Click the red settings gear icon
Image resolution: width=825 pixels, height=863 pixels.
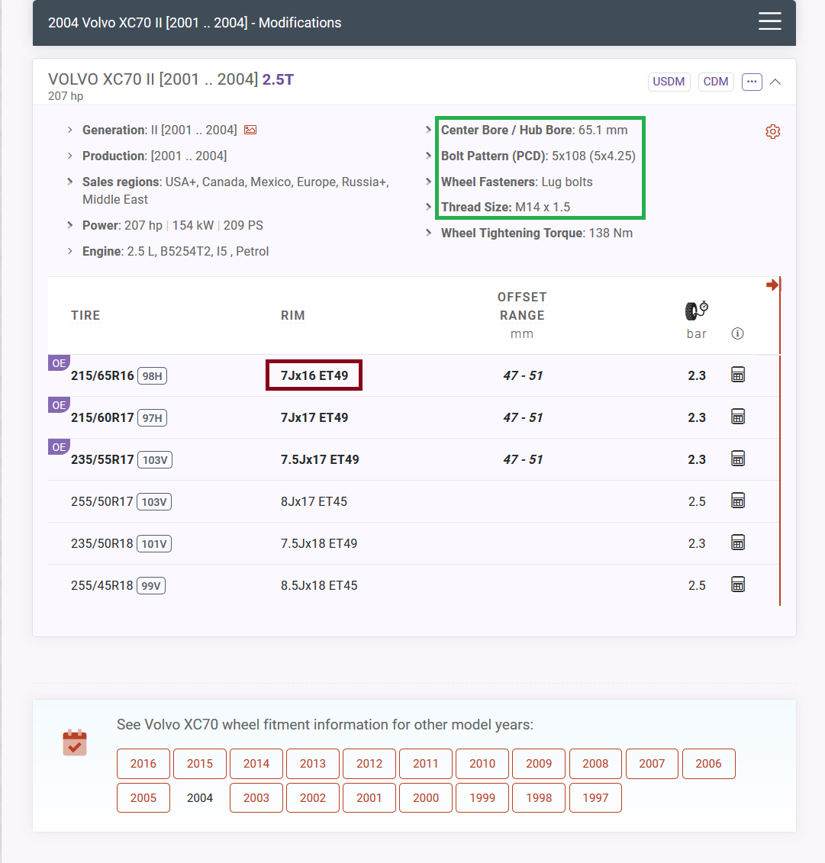click(x=772, y=132)
